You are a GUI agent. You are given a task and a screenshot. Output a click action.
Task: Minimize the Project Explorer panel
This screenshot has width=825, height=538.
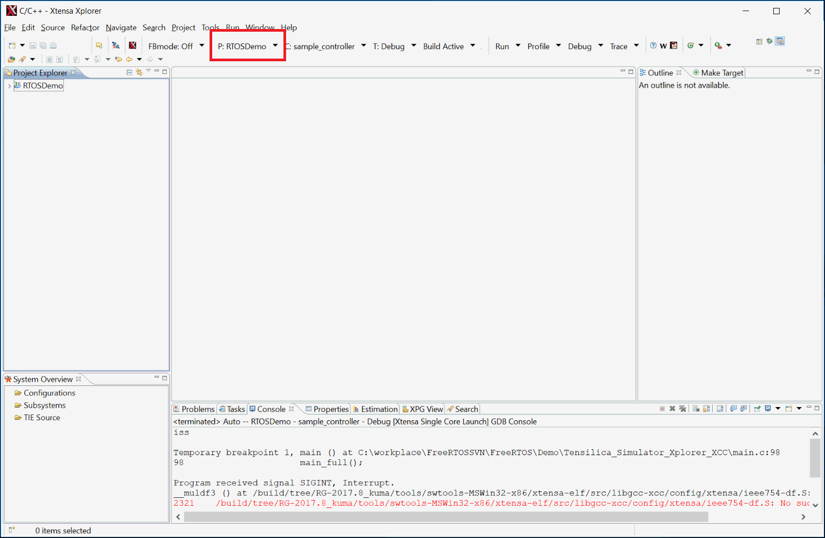[x=157, y=71]
